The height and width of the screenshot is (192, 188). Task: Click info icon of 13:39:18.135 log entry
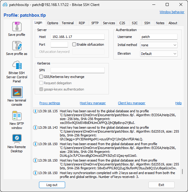pos(35,111)
